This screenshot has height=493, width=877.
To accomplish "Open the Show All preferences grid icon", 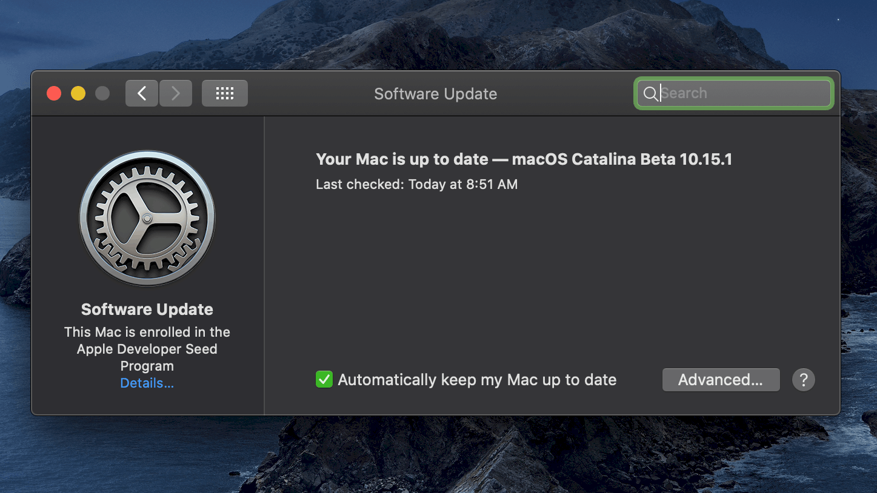I will pyautogui.click(x=224, y=93).
